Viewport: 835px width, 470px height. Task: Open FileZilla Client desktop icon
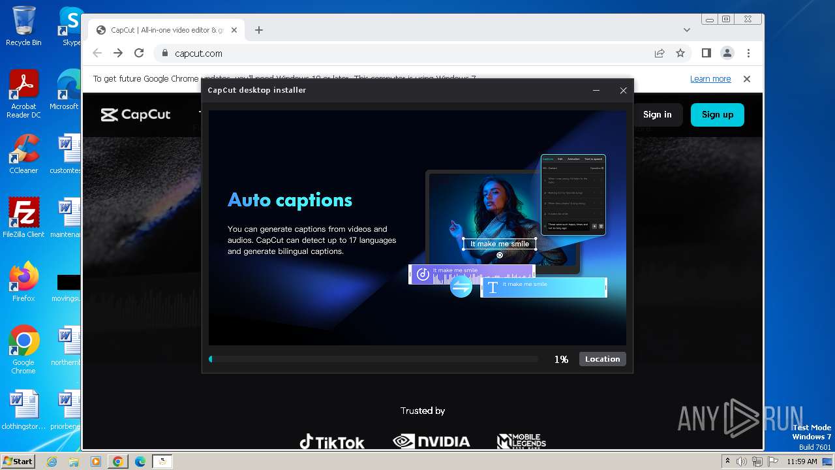pos(23,218)
